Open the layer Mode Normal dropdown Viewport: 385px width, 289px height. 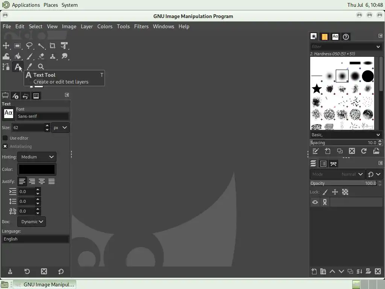pyautogui.click(x=337, y=174)
